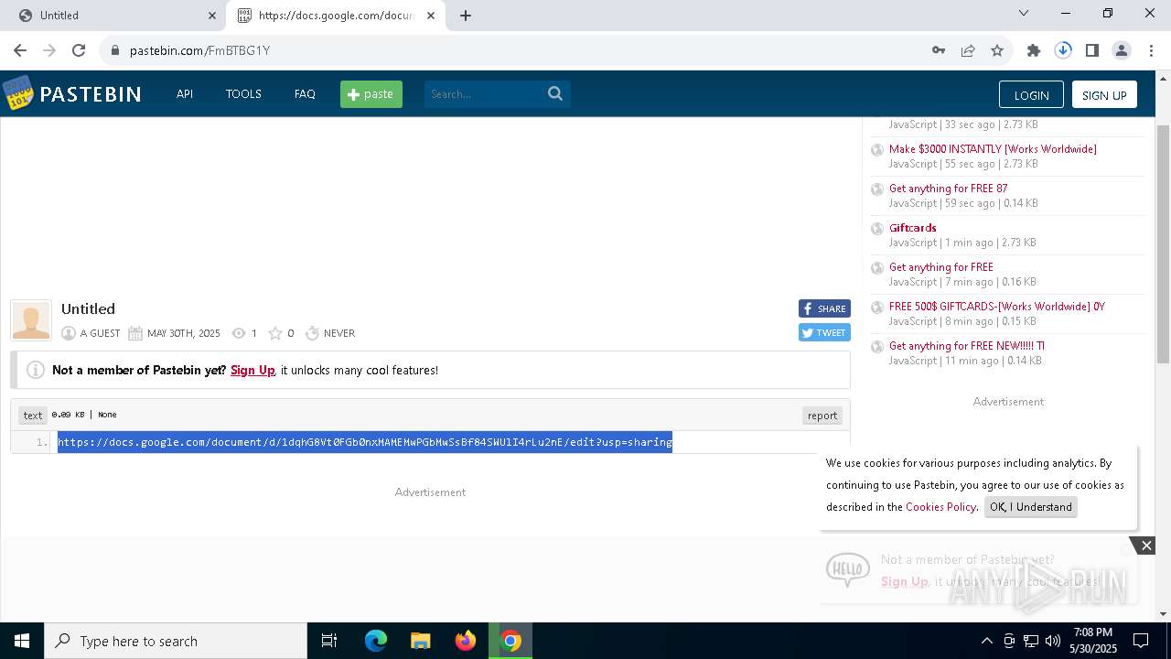Click the star rating icon
The image size is (1171, 659).
pos(274,333)
